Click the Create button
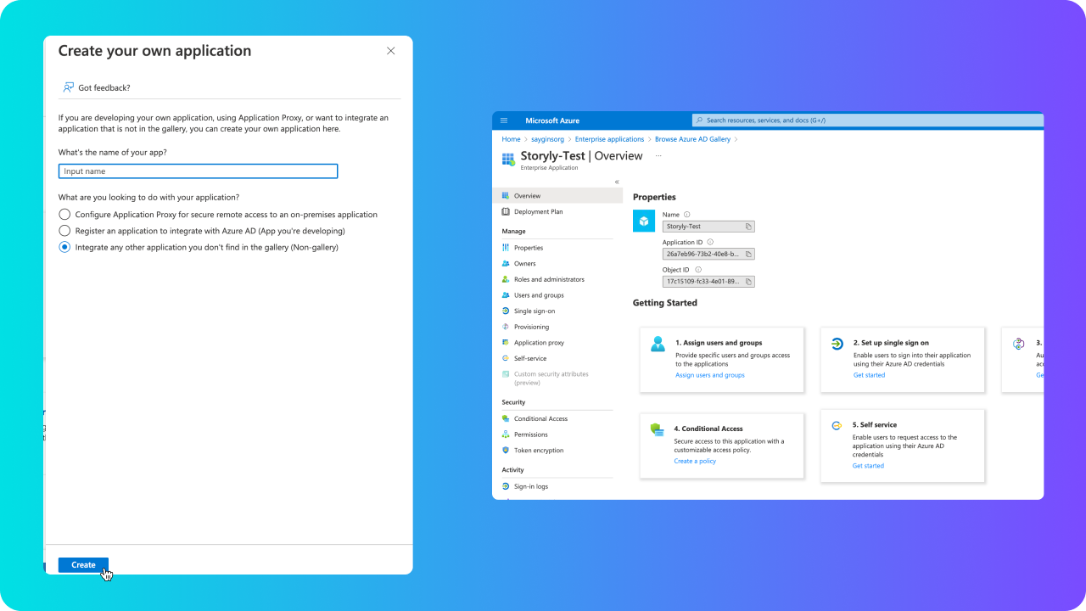The image size is (1086, 611). (83, 565)
